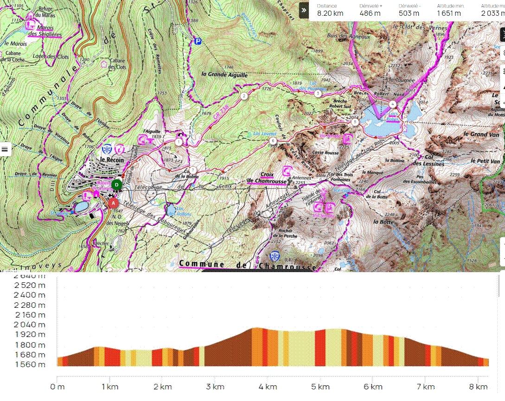This screenshot has height=401, width=505.
Task: Click the Col des Lessines map label
Action: pos(428,160)
